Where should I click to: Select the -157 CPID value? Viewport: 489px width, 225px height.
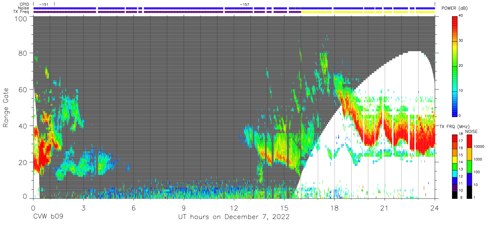[244, 4]
